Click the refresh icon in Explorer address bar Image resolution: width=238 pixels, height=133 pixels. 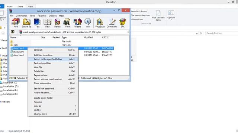[x=201, y=33]
